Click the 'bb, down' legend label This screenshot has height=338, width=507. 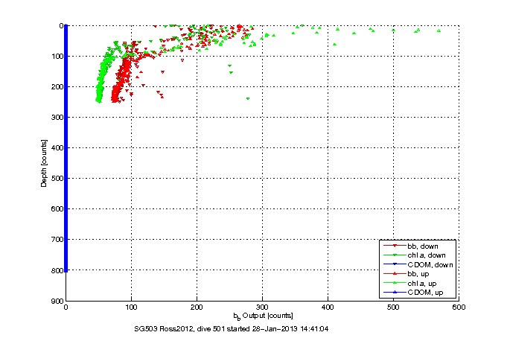423,246
